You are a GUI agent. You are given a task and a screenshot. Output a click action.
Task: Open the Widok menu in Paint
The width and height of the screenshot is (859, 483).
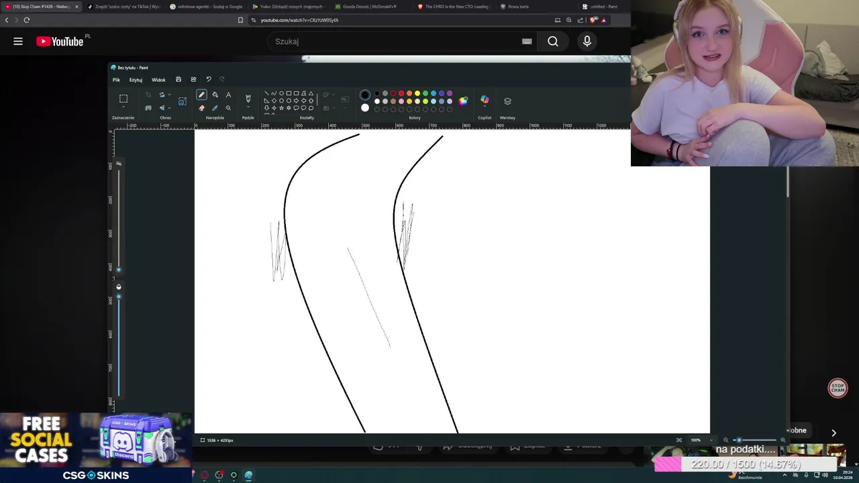[158, 80]
